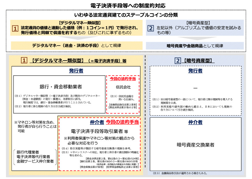Click the 仲介者 heading in the right panel
252x179 pixels.
(195, 122)
